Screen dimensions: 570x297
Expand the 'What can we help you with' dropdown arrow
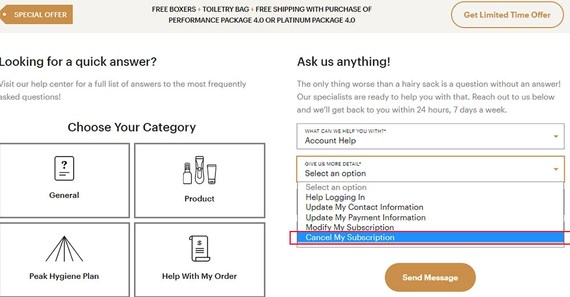tap(556, 137)
